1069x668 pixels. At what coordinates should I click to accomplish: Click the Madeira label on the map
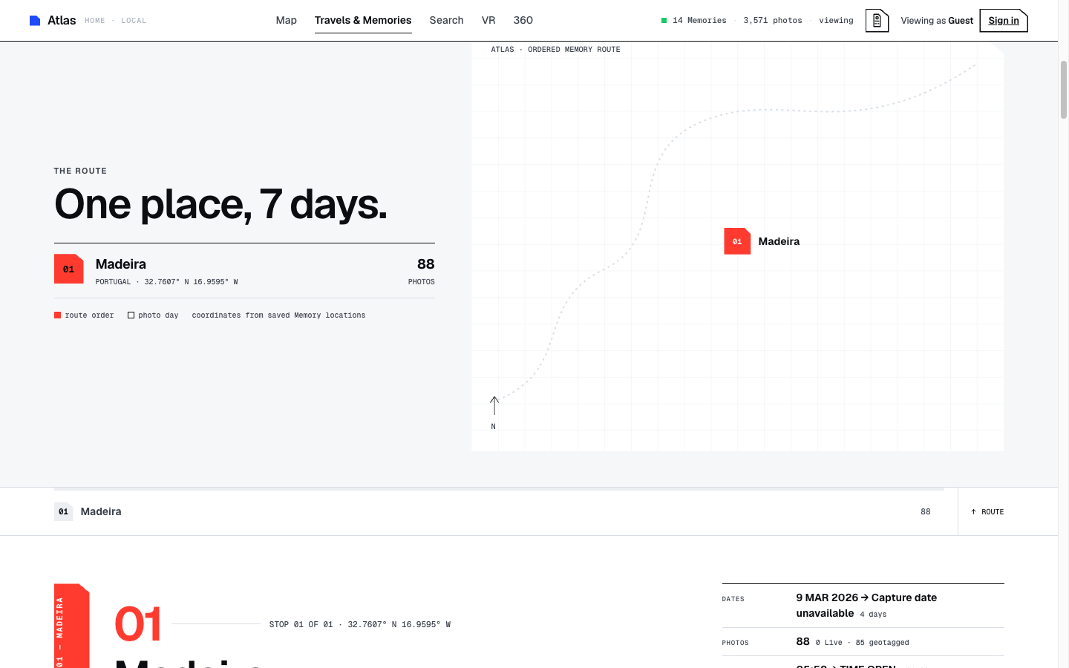(779, 241)
